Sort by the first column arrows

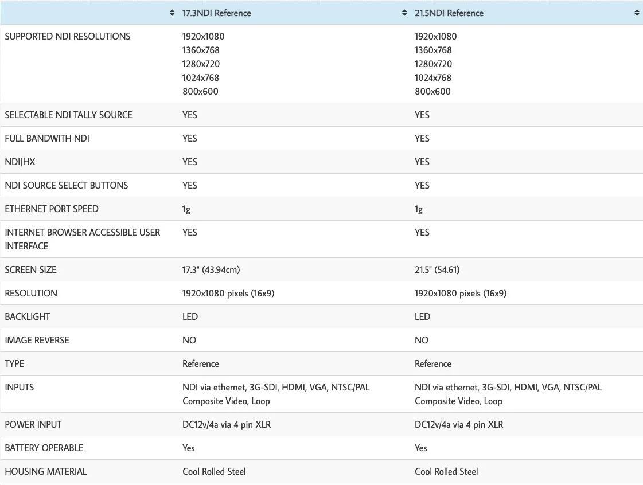click(172, 13)
